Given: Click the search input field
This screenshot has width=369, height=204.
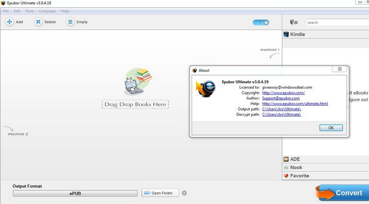Looking at the screenshot, I should (x=337, y=22).
